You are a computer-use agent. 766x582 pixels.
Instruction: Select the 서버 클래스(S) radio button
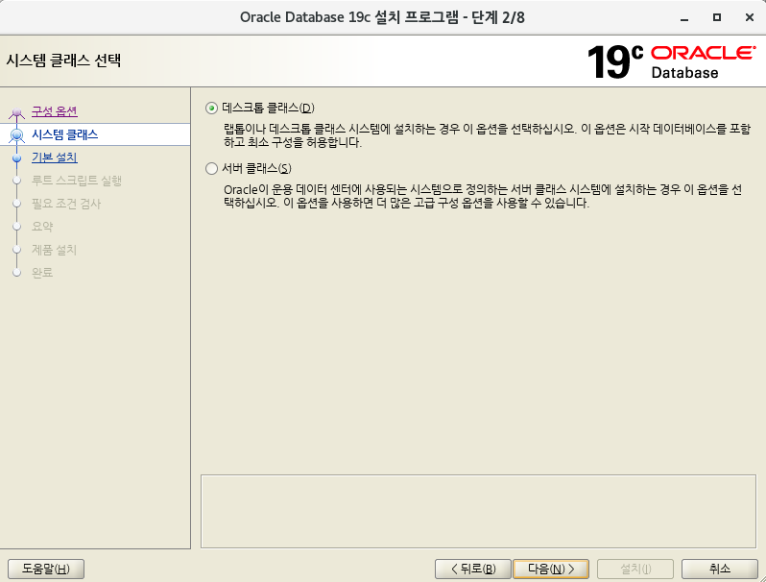coord(211,169)
